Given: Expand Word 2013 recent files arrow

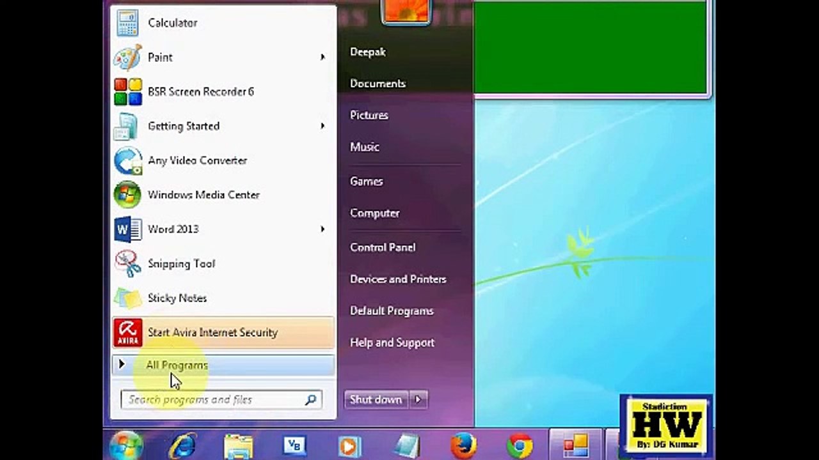Looking at the screenshot, I should pos(323,229).
